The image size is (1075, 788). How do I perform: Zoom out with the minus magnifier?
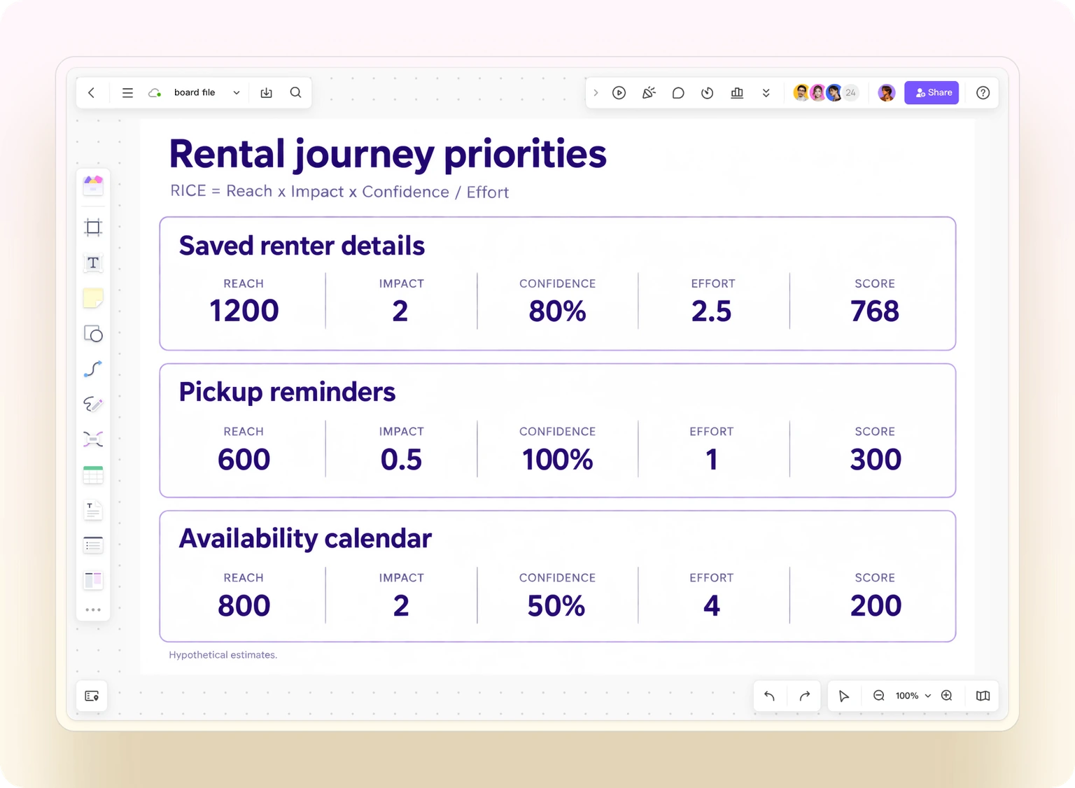[879, 696]
